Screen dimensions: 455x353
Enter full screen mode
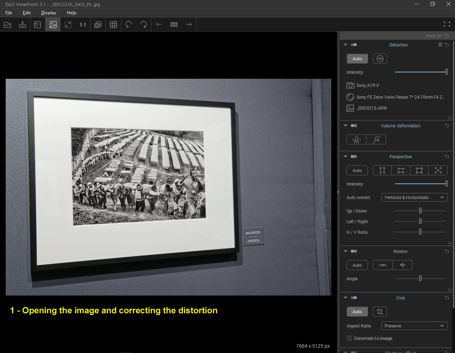(447, 24)
